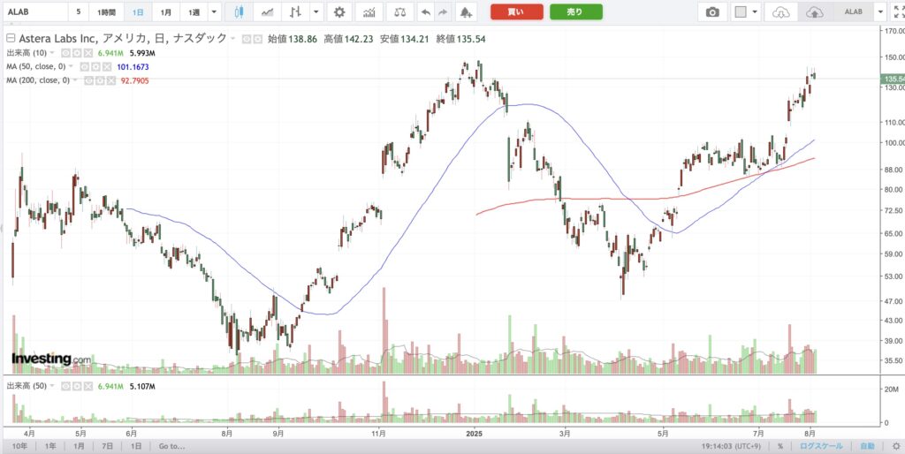Click the green 売り button
This screenshot has width=905, height=454.
coord(575,11)
